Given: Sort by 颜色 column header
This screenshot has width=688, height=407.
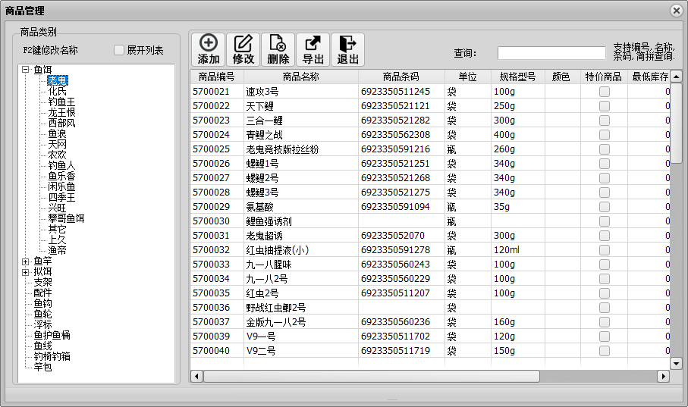Looking at the screenshot, I should (563, 77).
